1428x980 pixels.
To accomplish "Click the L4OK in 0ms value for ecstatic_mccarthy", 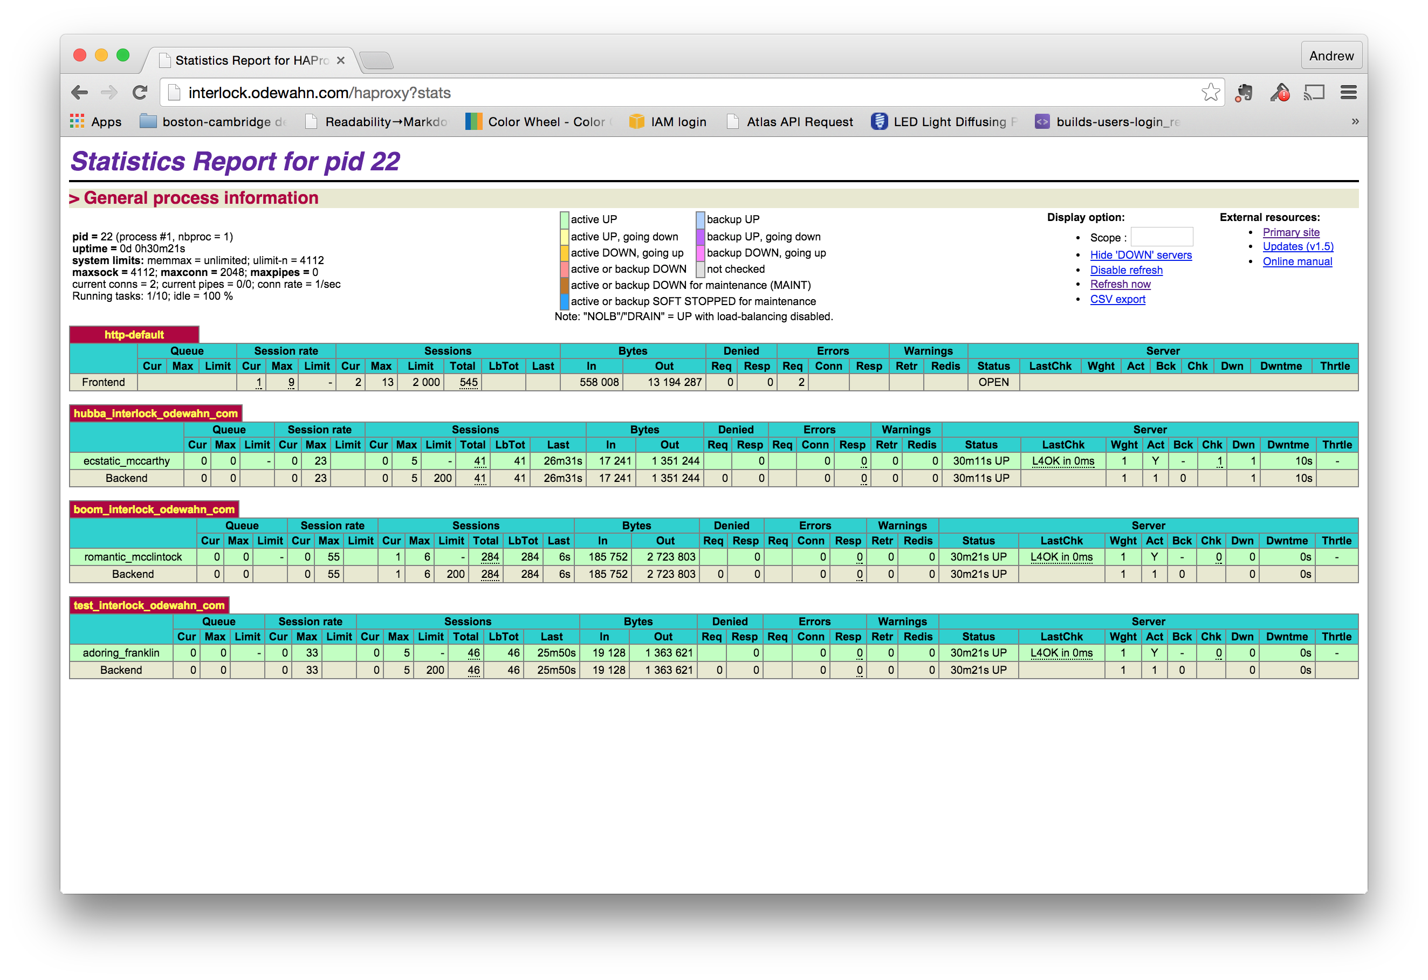I will [x=1062, y=460].
